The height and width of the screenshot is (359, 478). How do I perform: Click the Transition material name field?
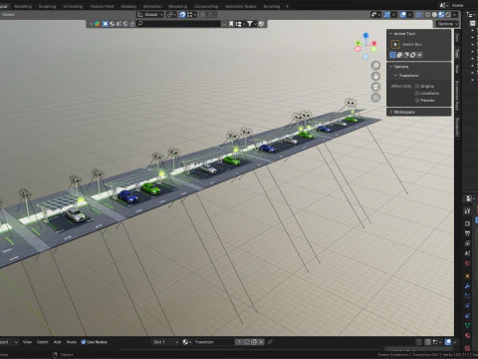tap(214, 342)
